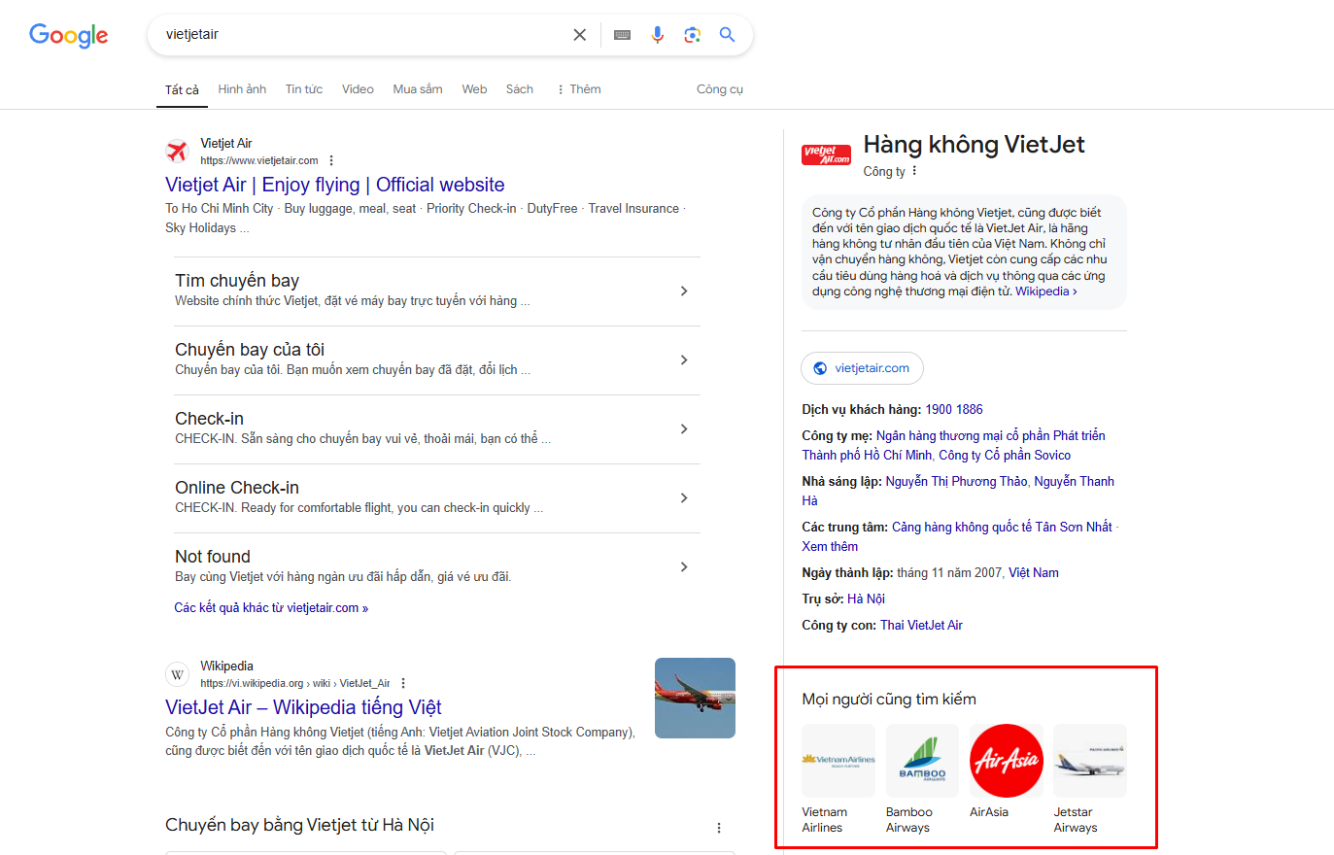
Task: Switch to the Sách tab
Action: (520, 89)
